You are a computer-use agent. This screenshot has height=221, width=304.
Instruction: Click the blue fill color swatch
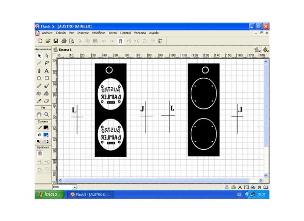point(46,135)
